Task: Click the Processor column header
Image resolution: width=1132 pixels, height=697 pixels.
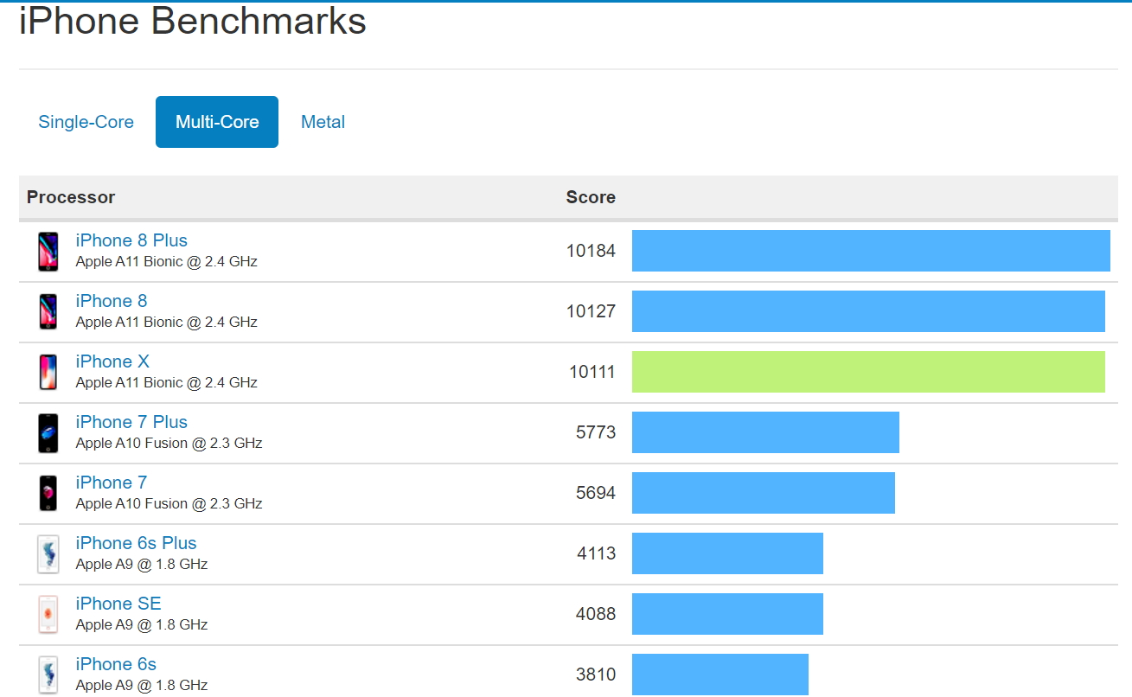Action: (x=71, y=197)
